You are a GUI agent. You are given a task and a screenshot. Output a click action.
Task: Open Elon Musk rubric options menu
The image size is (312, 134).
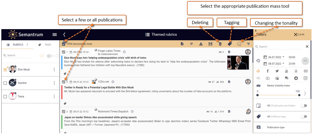point(54,70)
